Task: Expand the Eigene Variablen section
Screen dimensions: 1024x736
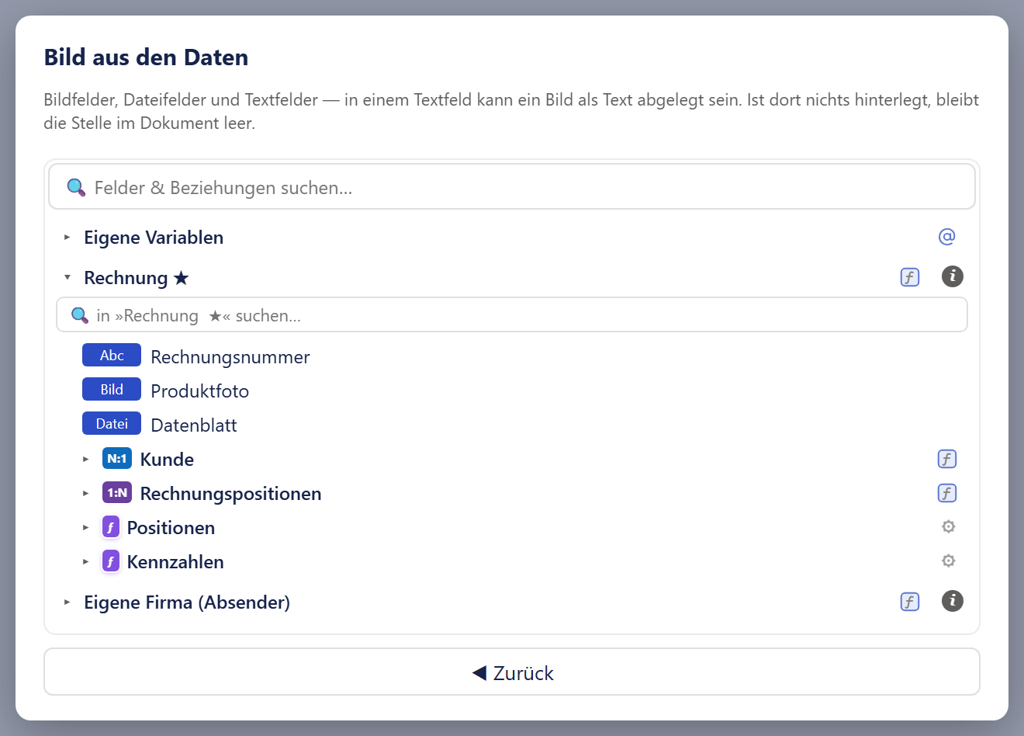Action: (67, 238)
